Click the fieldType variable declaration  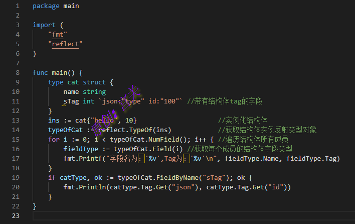pos(81,149)
